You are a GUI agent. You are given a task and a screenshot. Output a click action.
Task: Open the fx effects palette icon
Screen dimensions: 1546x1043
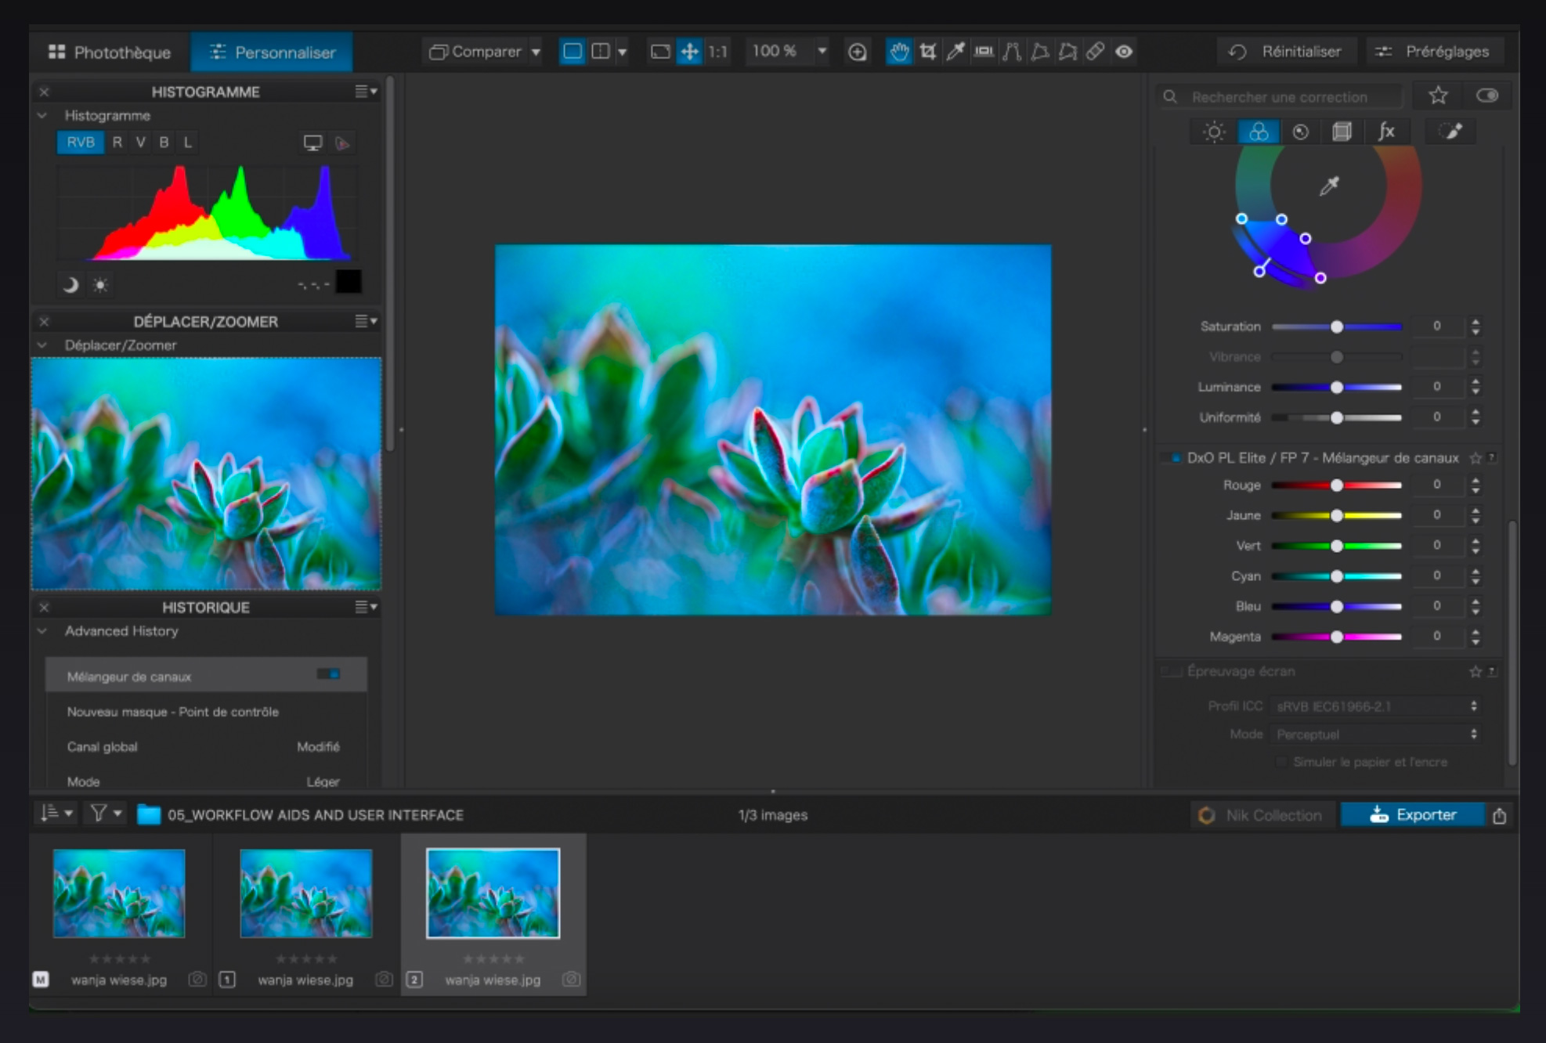point(1385,132)
